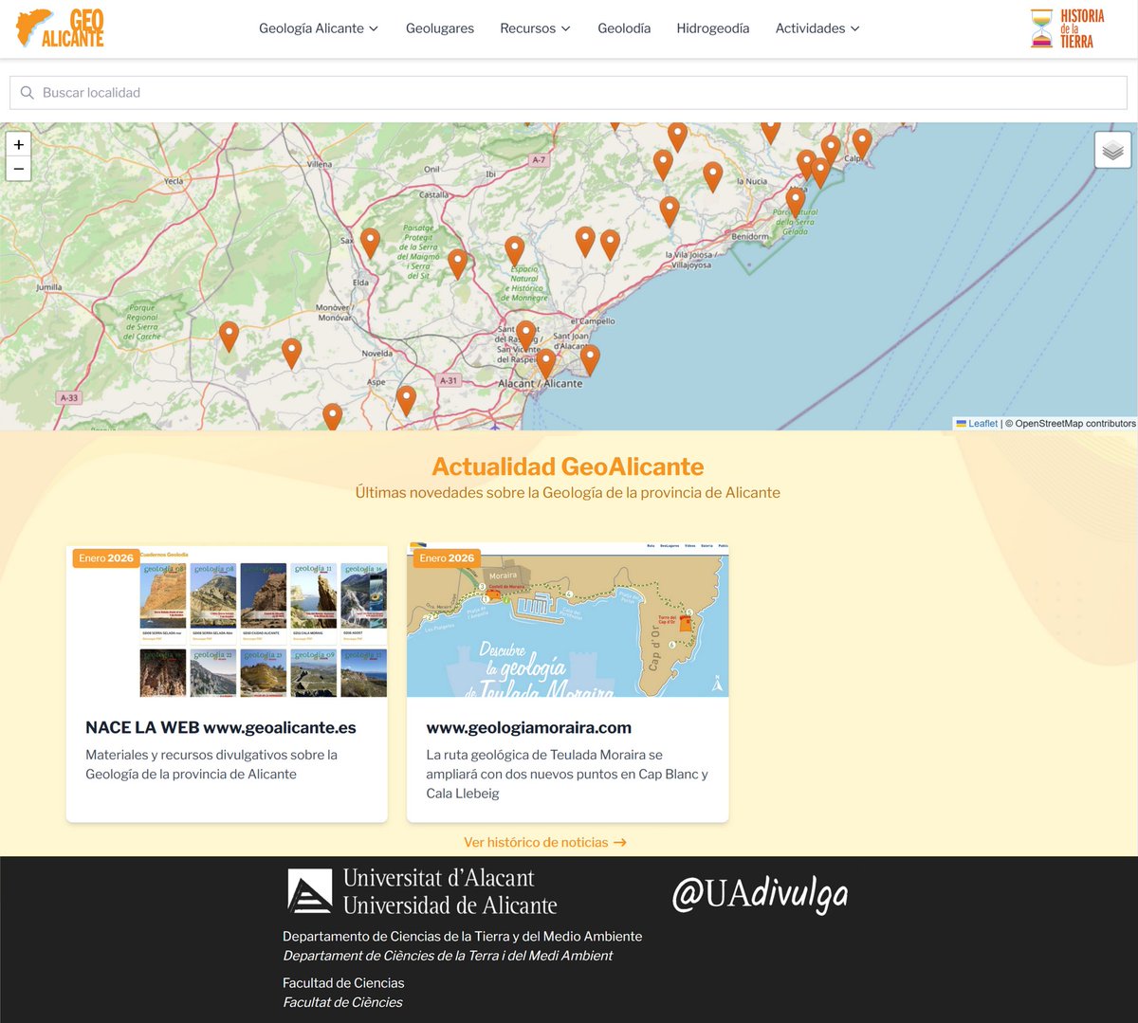Open the map layers control

[x=1112, y=150]
